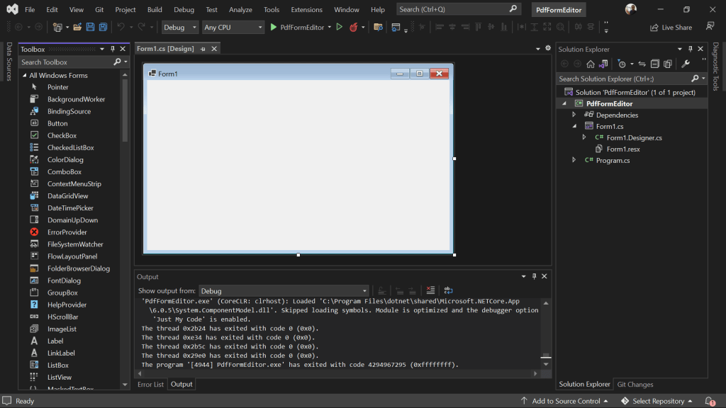Image resolution: width=726 pixels, height=408 pixels.
Task: Open the Any CPU platform dropdown
Action: [233, 28]
